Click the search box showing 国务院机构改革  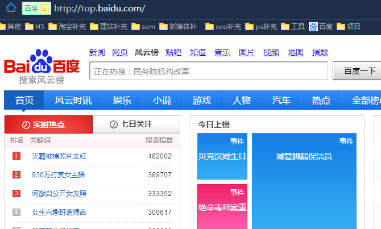(209, 70)
